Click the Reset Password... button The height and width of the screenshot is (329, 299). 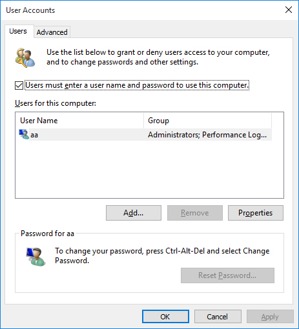pos(227,275)
